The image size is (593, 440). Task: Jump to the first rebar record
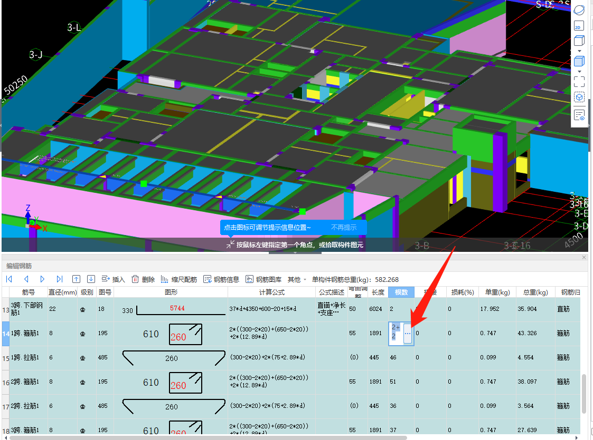[10, 279]
